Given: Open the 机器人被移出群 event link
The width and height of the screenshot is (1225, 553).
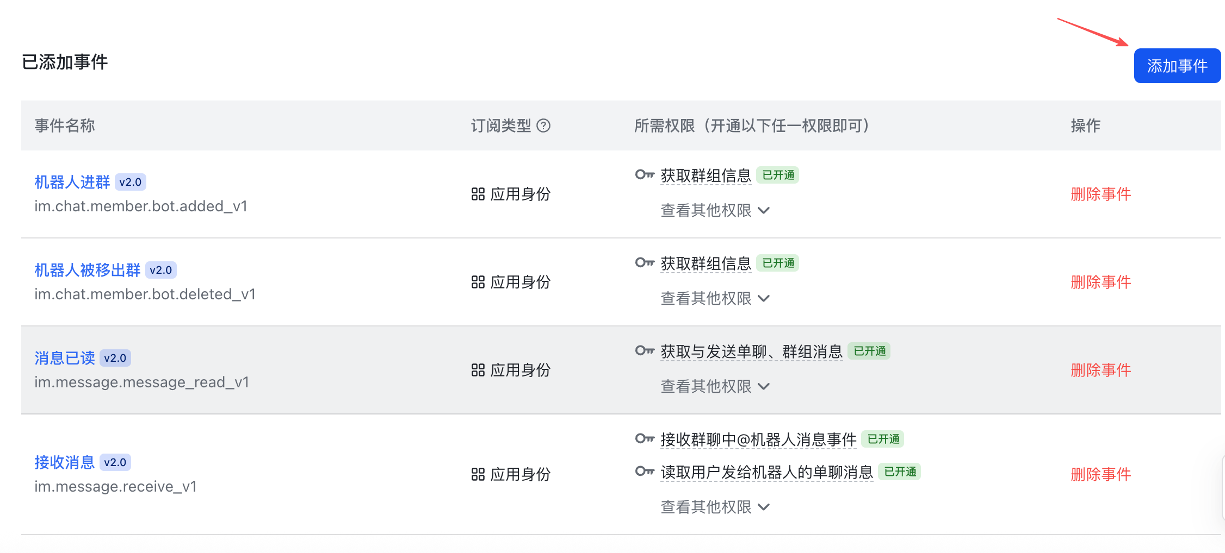Looking at the screenshot, I should pyautogui.click(x=87, y=270).
